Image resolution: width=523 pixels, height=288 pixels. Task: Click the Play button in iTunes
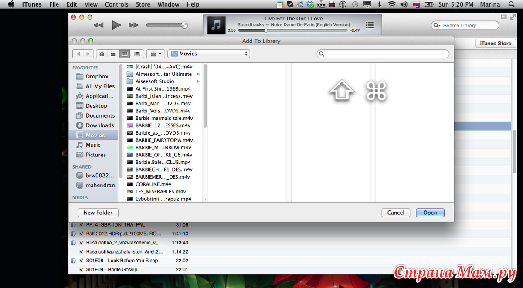[116, 25]
